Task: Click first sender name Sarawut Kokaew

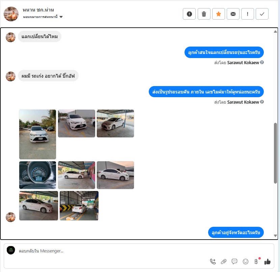Action: pyautogui.click(x=243, y=62)
